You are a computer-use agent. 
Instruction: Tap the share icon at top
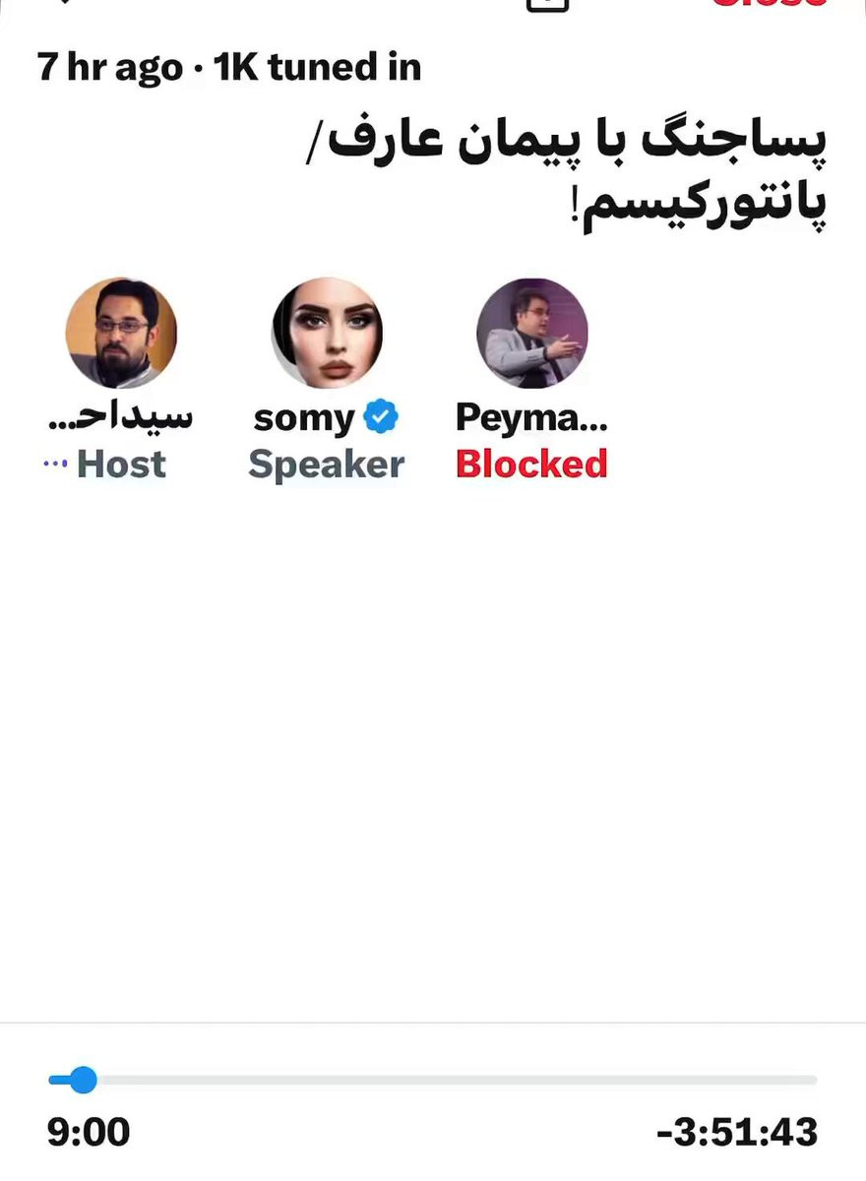(548, 4)
